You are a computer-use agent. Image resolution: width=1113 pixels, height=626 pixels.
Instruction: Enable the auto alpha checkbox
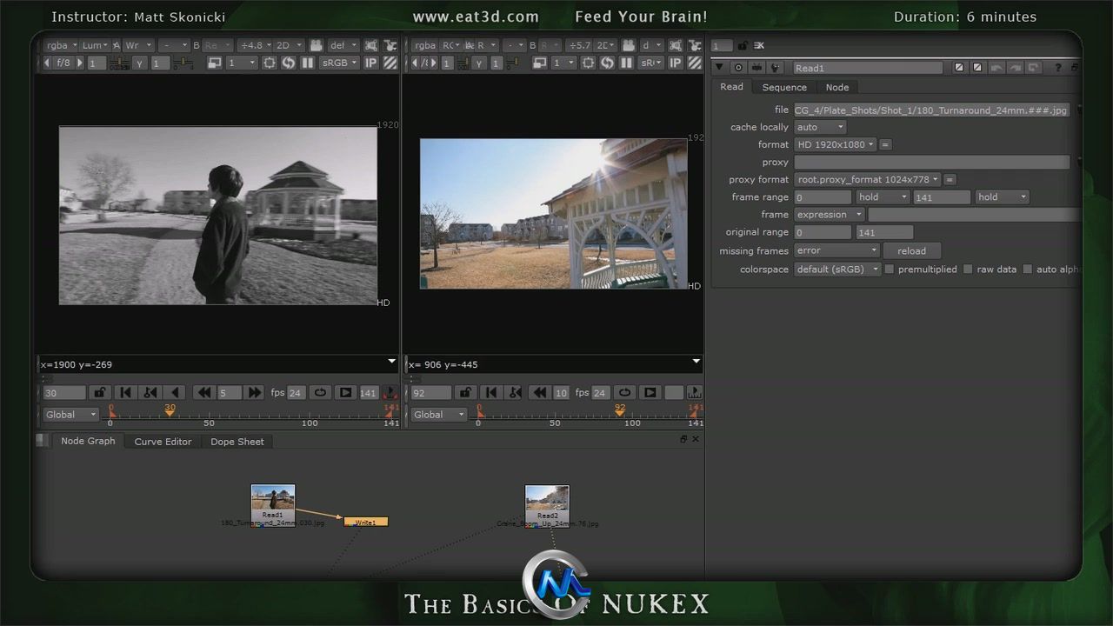tap(1028, 270)
